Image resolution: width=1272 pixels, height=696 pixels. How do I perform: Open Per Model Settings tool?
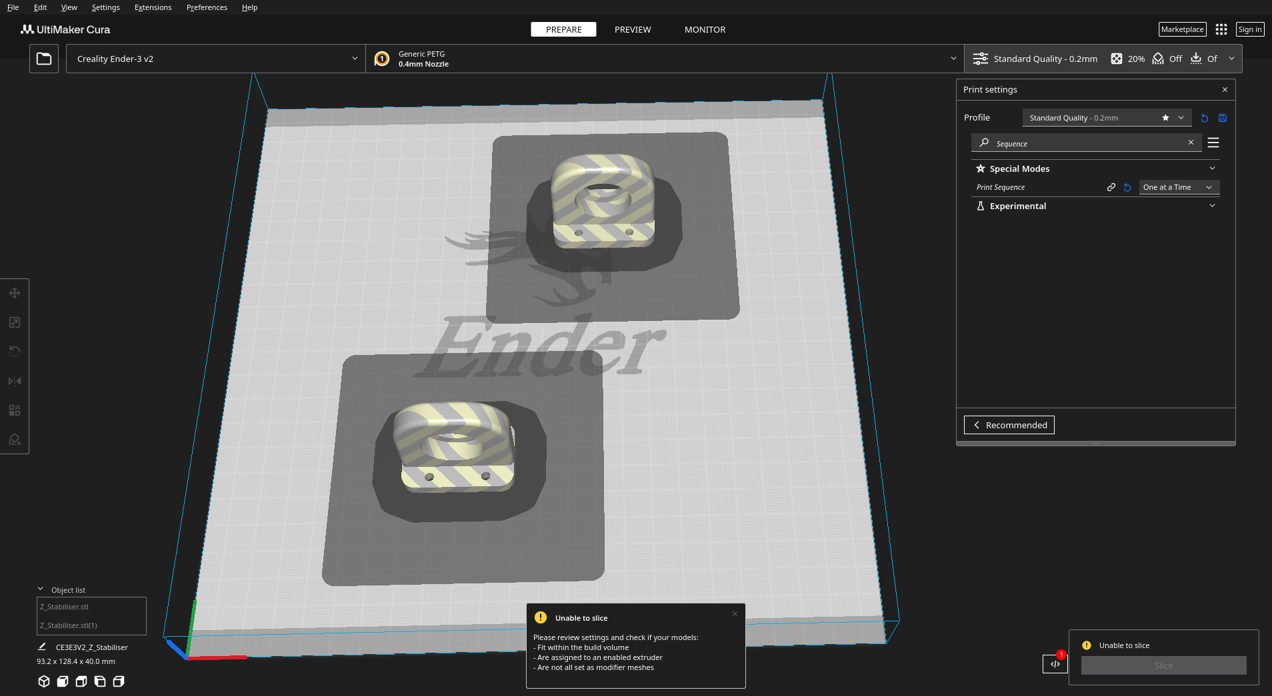(14, 410)
